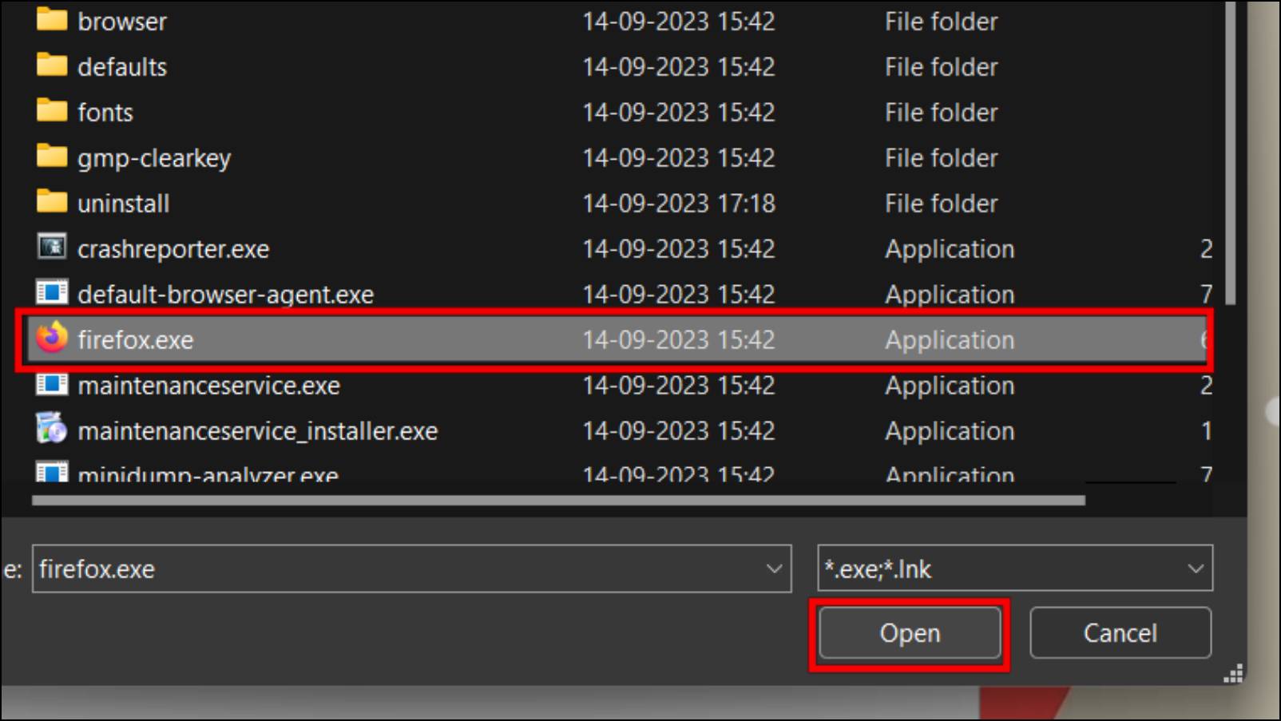Select the folder named gmp-clearkey
The width and height of the screenshot is (1281, 721).
pyautogui.click(x=154, y=158)
